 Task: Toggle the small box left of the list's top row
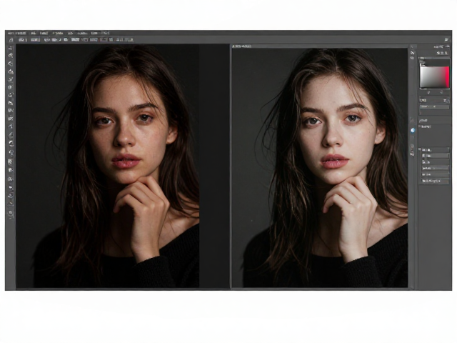point(420,149)
